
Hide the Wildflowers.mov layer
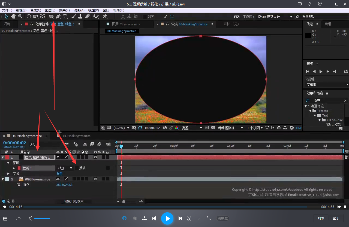click(95, 179)
